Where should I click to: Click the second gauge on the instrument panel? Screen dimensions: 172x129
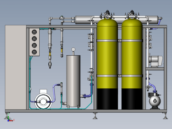pyautogui.click(x=34, y=39)
